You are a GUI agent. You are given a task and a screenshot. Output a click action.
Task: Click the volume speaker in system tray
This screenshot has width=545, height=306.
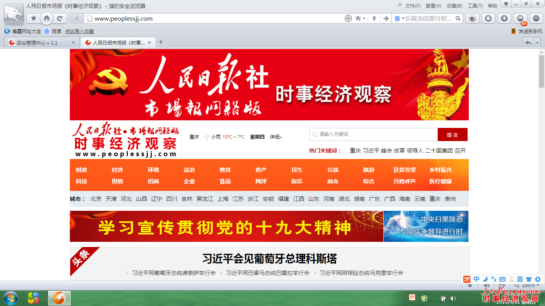(453, 298)
